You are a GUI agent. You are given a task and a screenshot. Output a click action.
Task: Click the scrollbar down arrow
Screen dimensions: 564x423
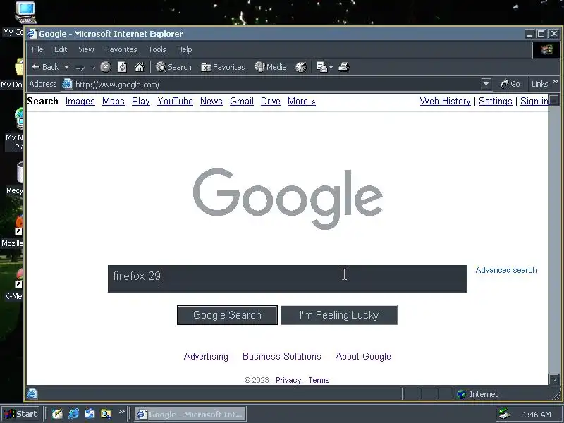point(554,379)
